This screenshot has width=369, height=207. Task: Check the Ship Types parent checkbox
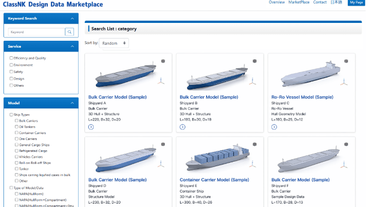(11, 115)
